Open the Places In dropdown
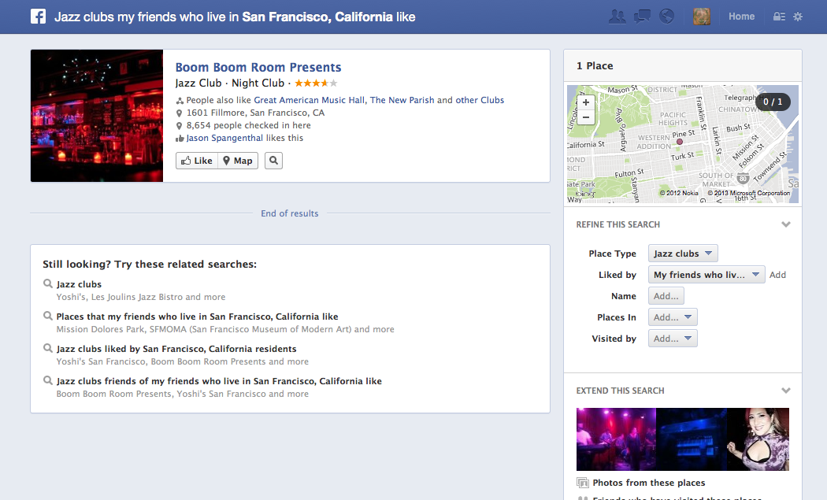The width and height of the screenshot is (827, 500). [672, 317]
